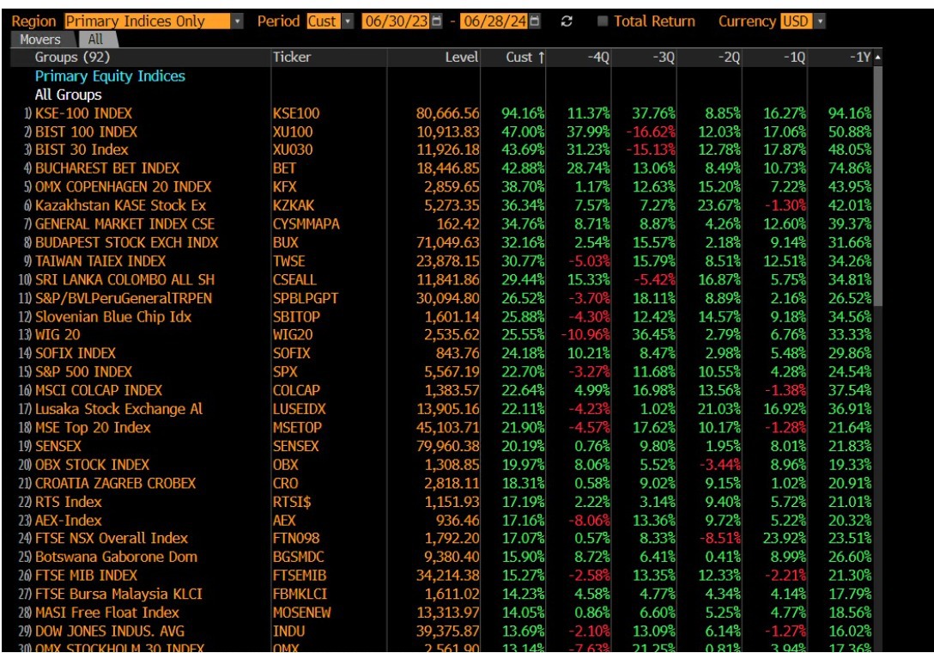Click the vertical scrollbar thumb of the table
Image resolution: width=934 pixels, height=653 pixels.
[877, 186]
